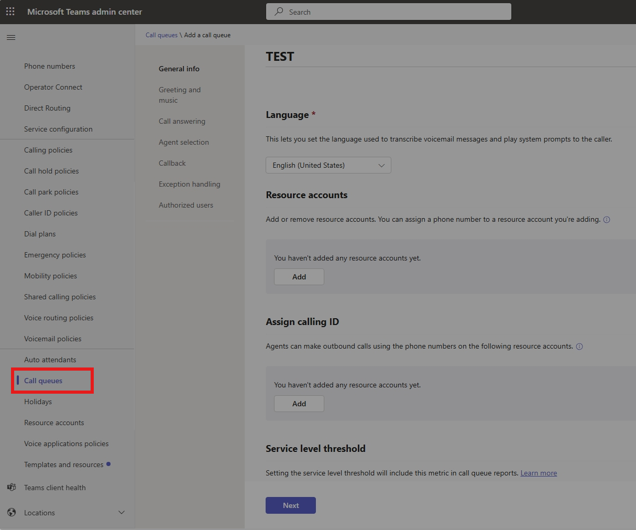636x530 pixels.
Task: Show the Assign calling ID info icon
Action: click(579, 347)
